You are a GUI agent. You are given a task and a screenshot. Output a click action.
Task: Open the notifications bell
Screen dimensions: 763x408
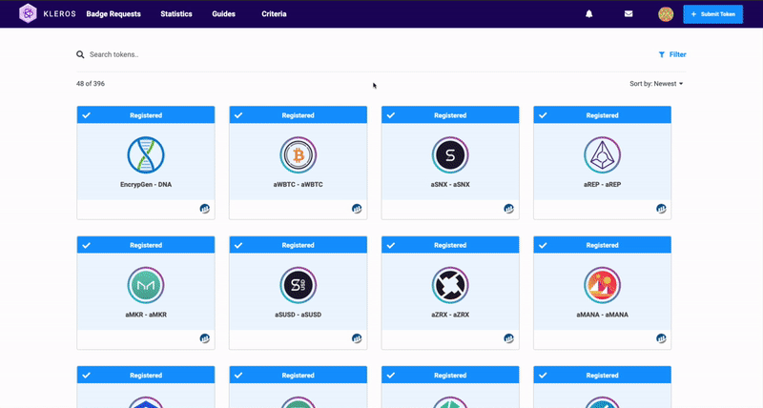(588, 13)
